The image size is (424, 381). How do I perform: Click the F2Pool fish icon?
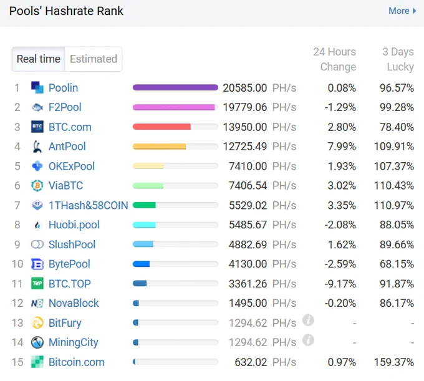point(37,107)
